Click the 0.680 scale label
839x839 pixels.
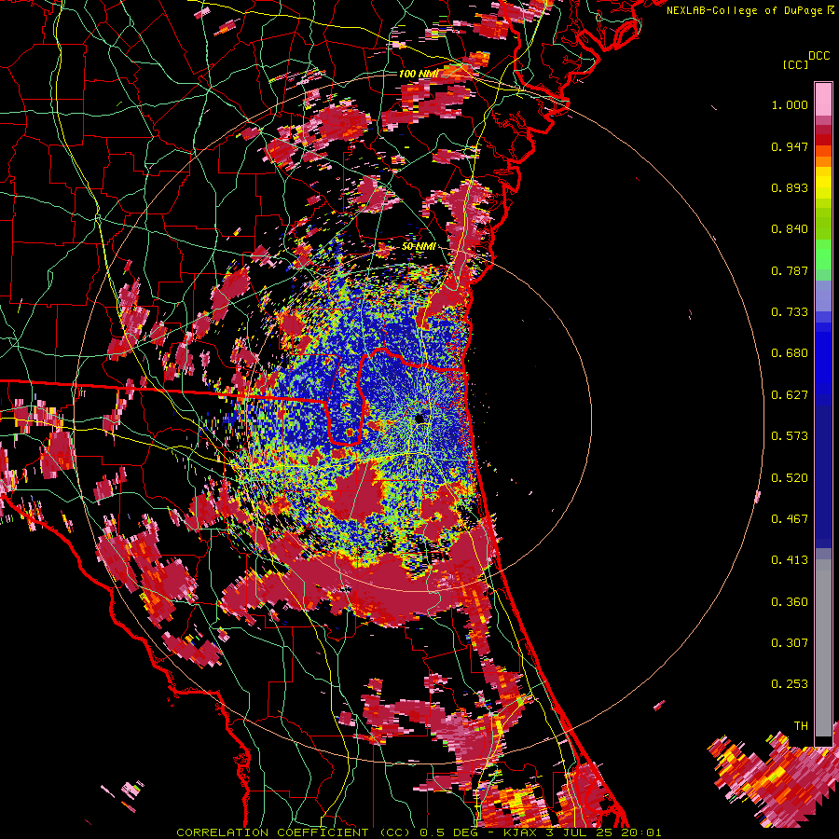click(790, 353)
